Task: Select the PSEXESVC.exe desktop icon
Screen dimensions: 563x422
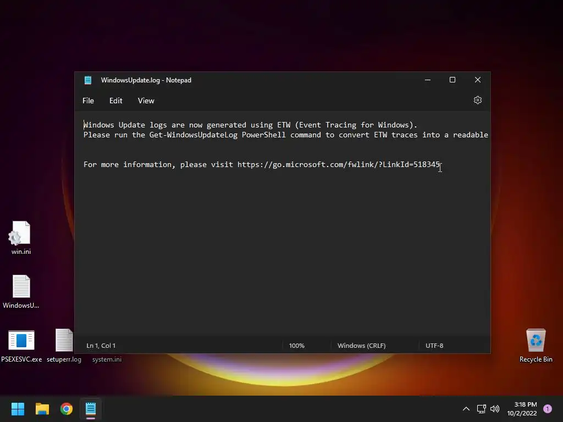Action: tap(21, 346)
